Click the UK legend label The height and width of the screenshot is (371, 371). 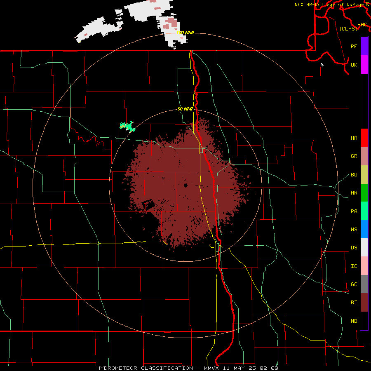click(354, 65)
